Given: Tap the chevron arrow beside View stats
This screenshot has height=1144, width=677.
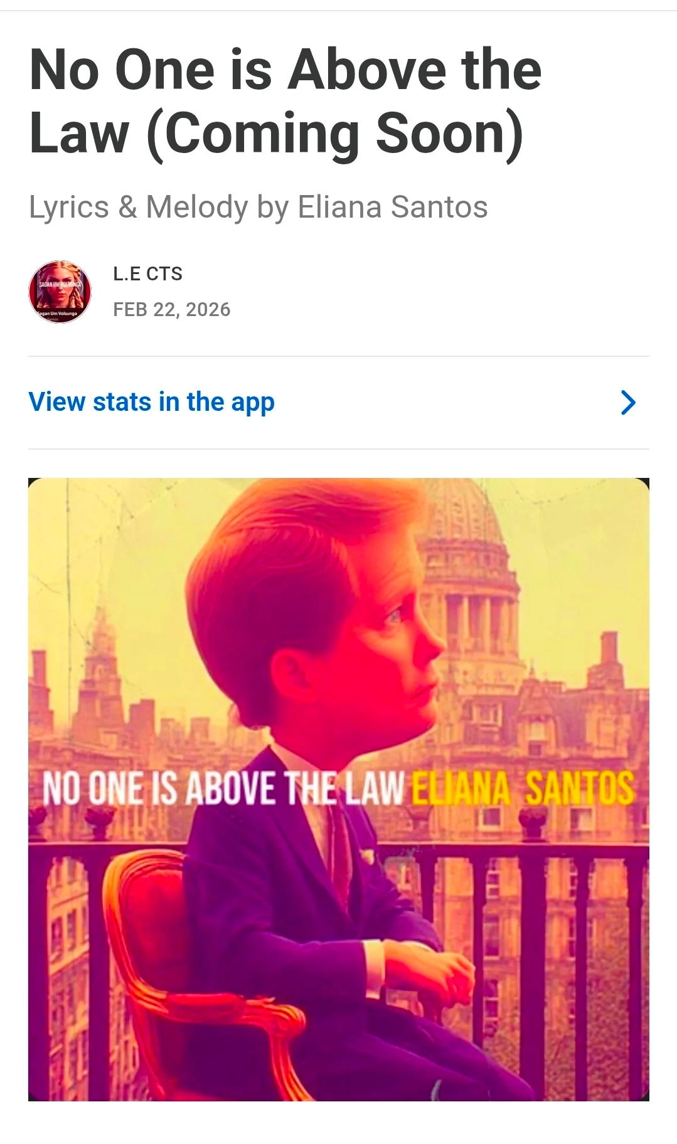Looking at the screenshot, I should coord(628,403).
